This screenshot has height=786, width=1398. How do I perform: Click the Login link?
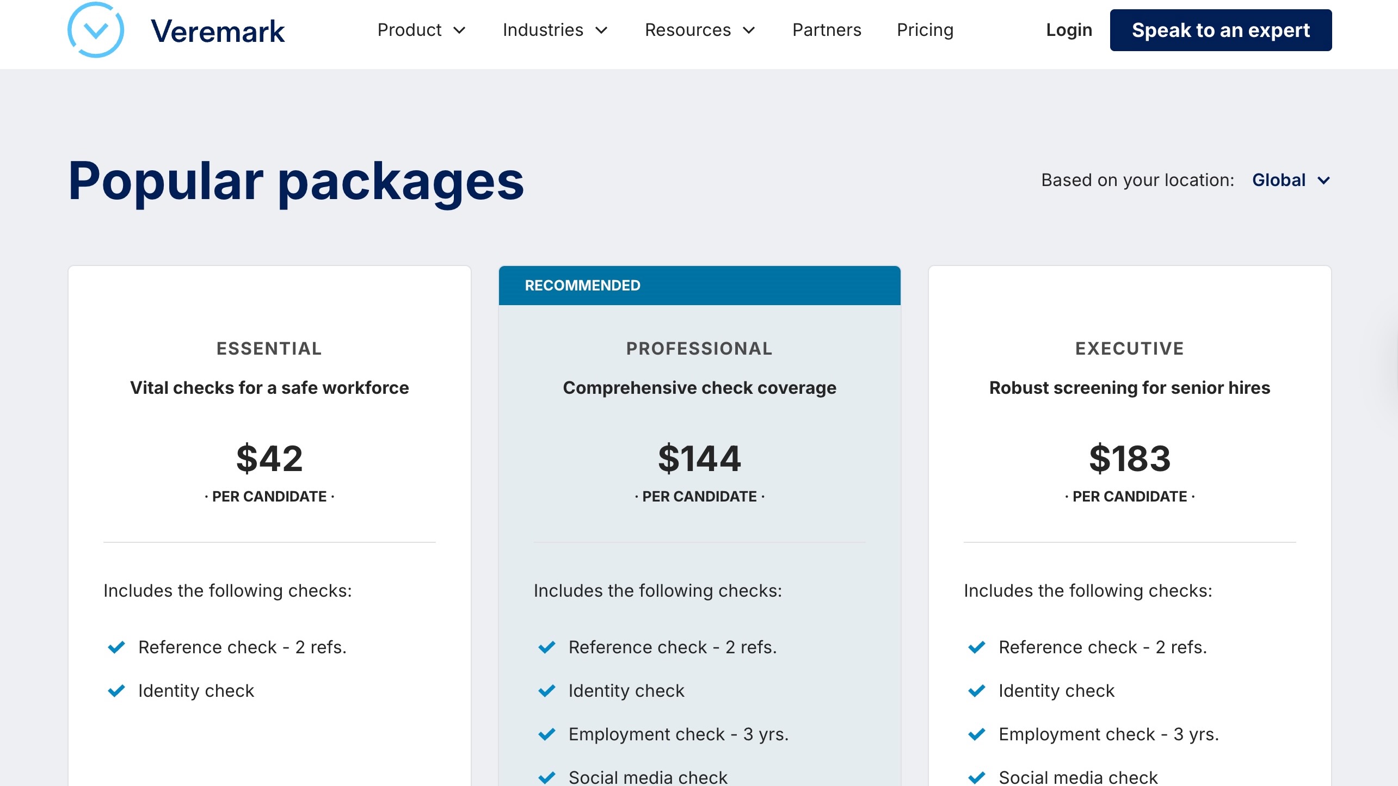click(1068, 30)
